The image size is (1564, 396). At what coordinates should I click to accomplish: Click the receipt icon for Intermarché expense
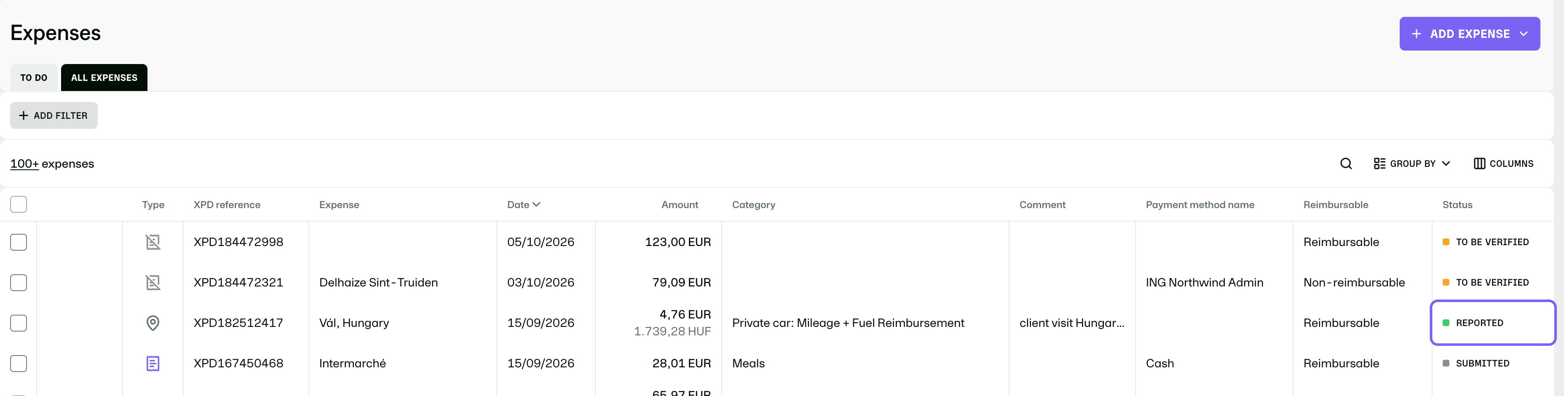point(153,363)
